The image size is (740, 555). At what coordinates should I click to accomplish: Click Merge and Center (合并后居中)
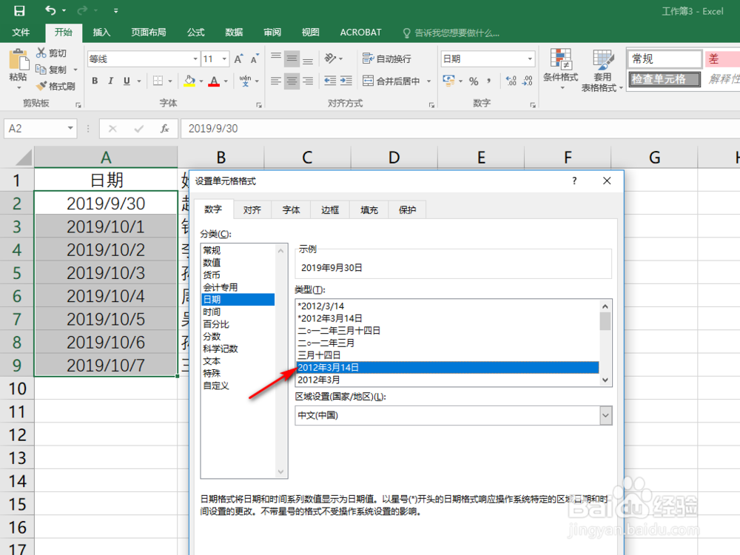[x=391, y=81]
